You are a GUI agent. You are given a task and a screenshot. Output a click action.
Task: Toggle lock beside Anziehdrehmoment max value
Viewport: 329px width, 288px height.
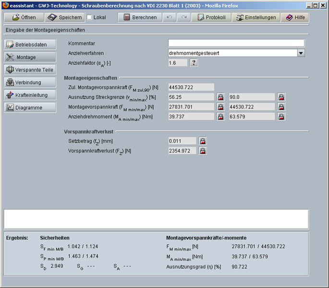281,117
